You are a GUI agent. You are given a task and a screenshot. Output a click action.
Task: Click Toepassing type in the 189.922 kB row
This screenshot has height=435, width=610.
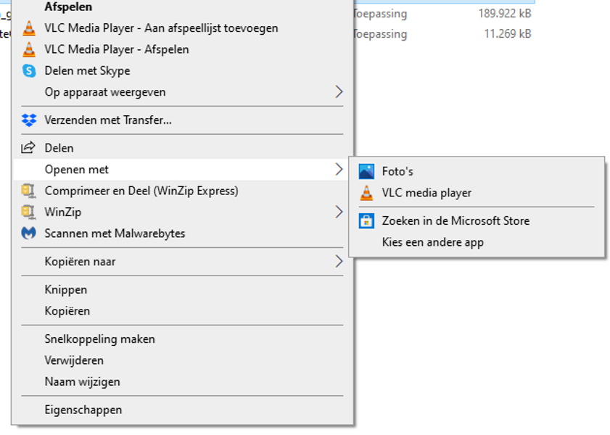click(x=380, y=14)
